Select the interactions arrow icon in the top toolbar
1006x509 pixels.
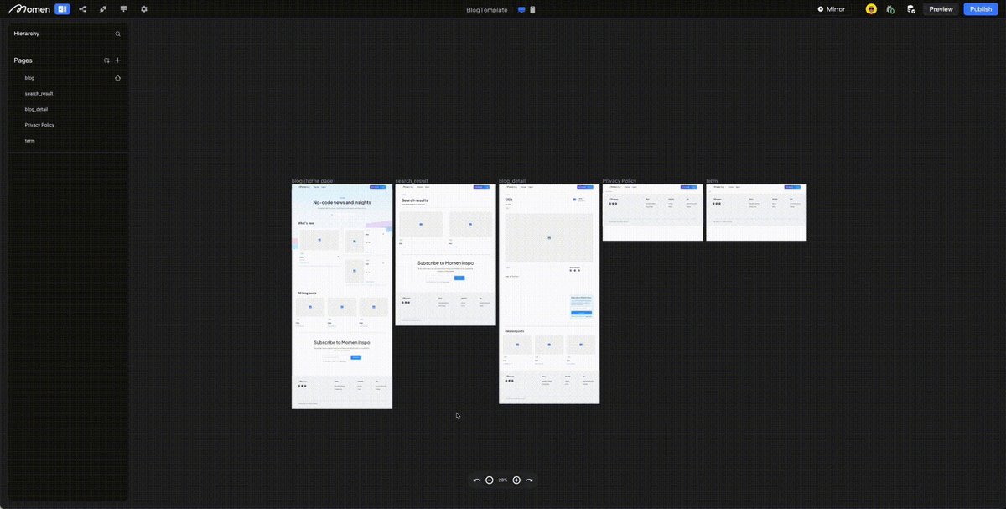(x=102, y=8)
